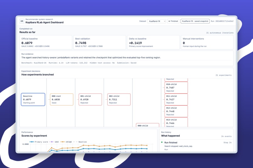
Task: Click the 0.7487 score in 010-child
Action: (x=170, y=88)
